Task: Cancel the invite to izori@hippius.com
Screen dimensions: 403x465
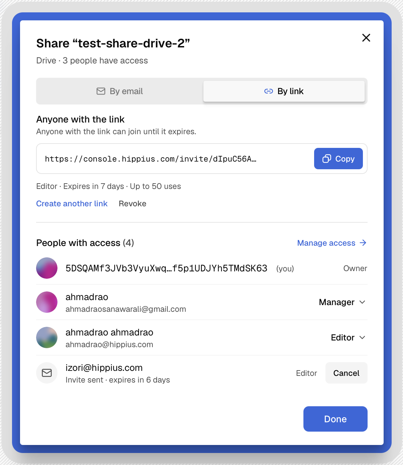Action: 347,373
